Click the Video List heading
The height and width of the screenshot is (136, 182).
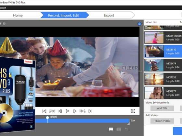pos(151,22)
